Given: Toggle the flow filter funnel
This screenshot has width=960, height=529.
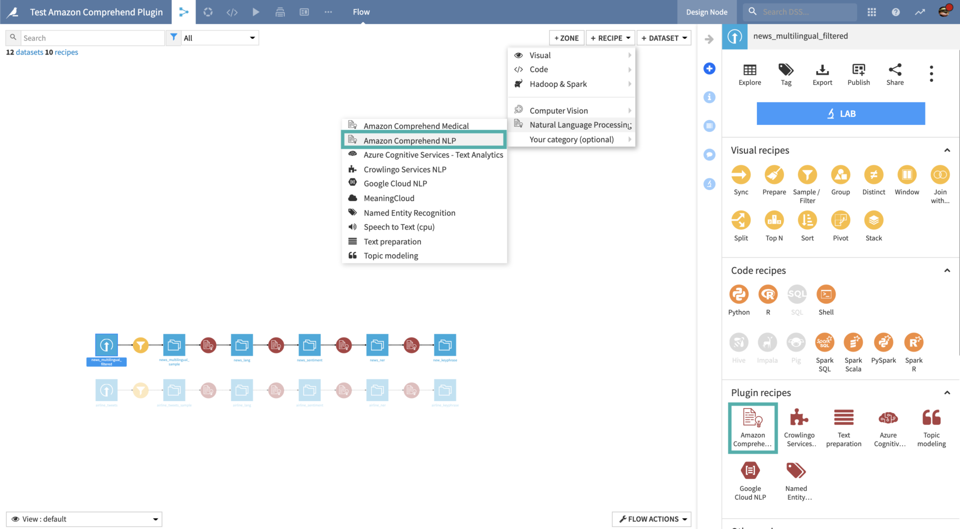Looking at the screenshot, I should pyautogui.click(x=173, y=37).
